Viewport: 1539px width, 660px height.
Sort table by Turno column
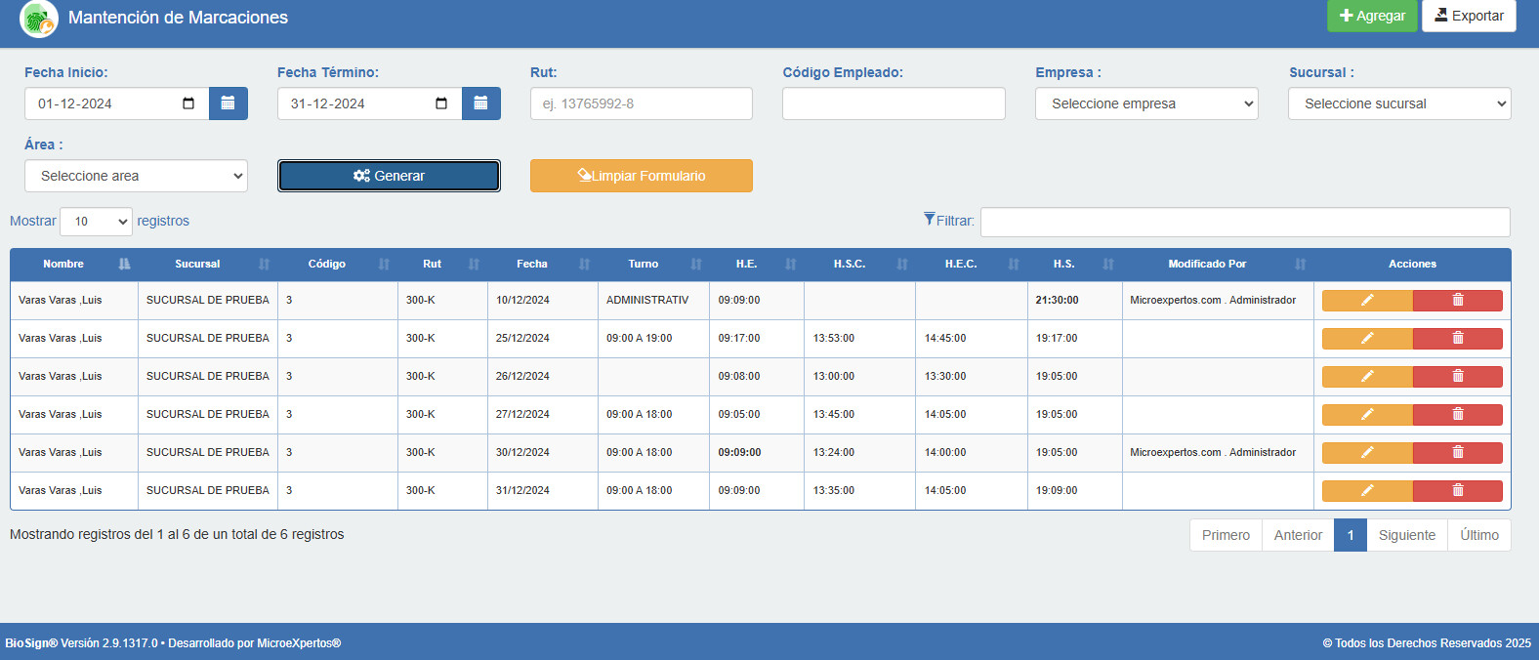(654, 265)
